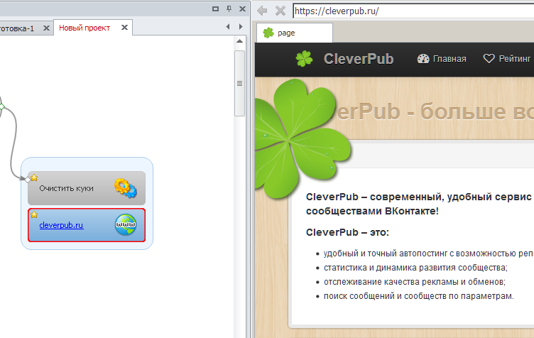Click 'статистика и динамика развития сообщества;' bullet
Image resolution: width=534 pixels, height=338 pixels.
tap(415, 268)
